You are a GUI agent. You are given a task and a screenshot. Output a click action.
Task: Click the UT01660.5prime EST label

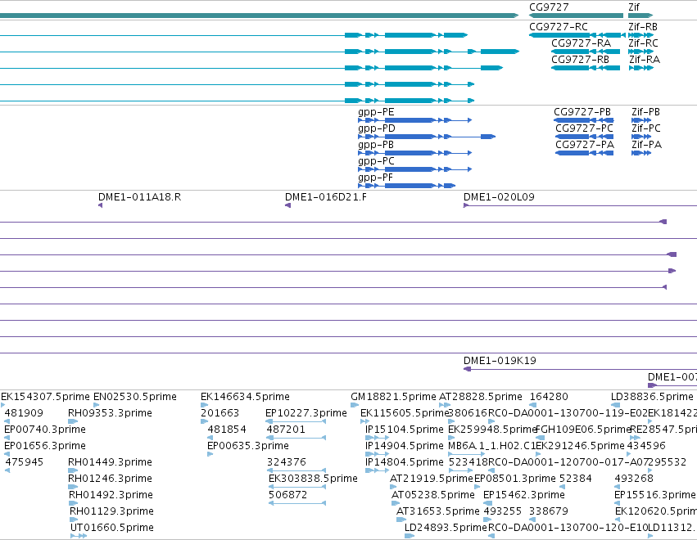(x=112, y=528)
